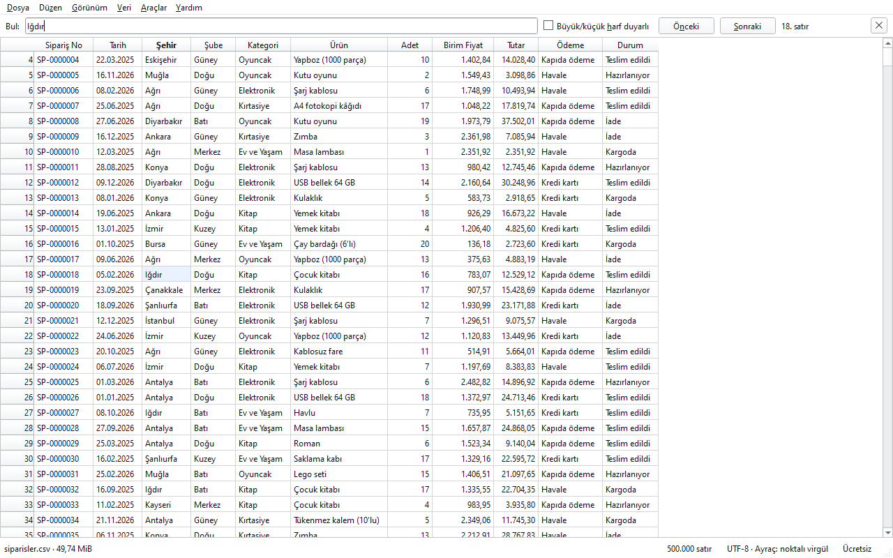This screenshot has width=893, height=558.
Task: Sort by the Şehir column header
Action: 167,45
